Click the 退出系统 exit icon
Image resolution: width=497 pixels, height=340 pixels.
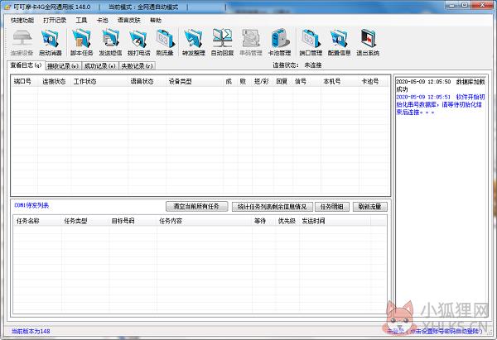coord(368,42)
